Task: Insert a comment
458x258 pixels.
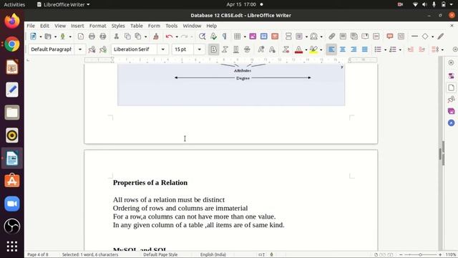Action: (x=389, y=37)
